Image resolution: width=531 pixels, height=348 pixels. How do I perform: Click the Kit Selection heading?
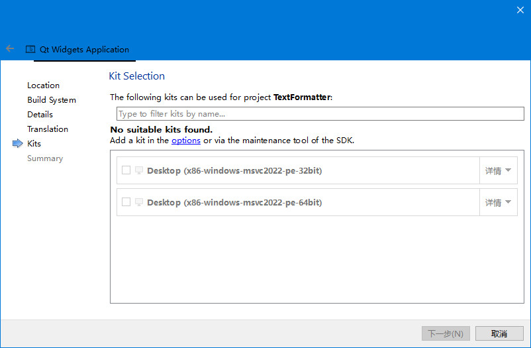coord(137,76)
